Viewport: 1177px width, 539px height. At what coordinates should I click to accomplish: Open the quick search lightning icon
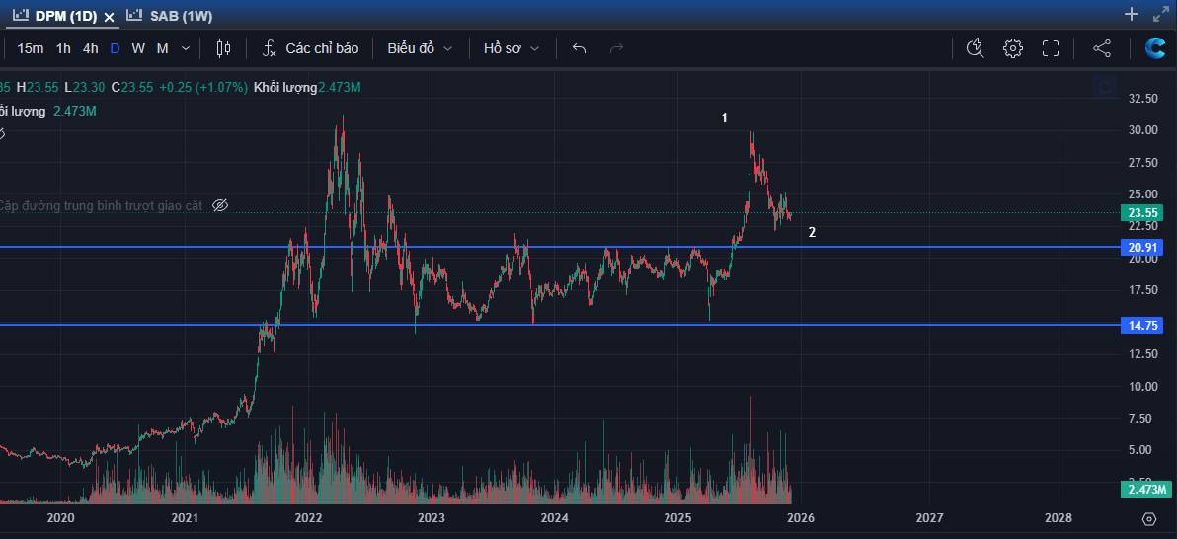coord(975,48)
